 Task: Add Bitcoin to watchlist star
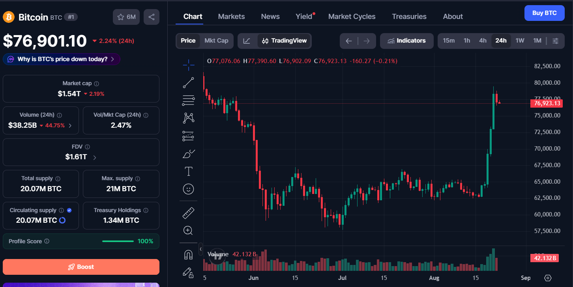point(126,17)
